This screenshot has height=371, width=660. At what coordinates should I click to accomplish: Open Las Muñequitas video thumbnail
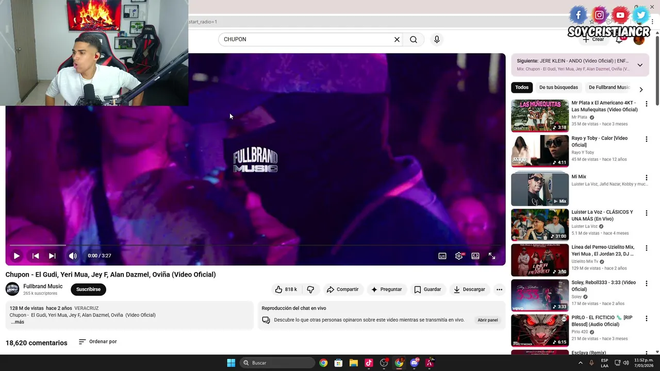540,115
